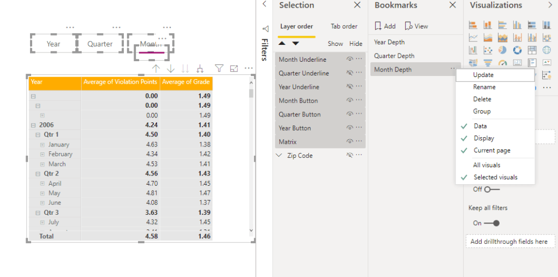This screenshot has width=558, height=277.
Task: Open focus mode for the matrix visual
Action: (234, 69)
